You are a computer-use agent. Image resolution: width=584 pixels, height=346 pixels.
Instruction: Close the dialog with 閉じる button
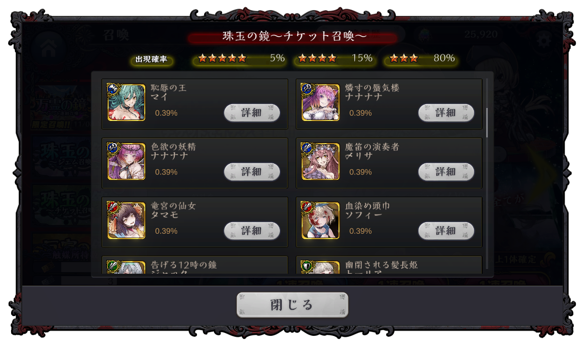click(292, 305)
